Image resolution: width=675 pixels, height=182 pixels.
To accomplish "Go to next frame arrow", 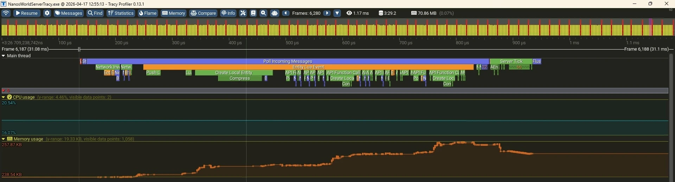I will [x=327, y=13].
